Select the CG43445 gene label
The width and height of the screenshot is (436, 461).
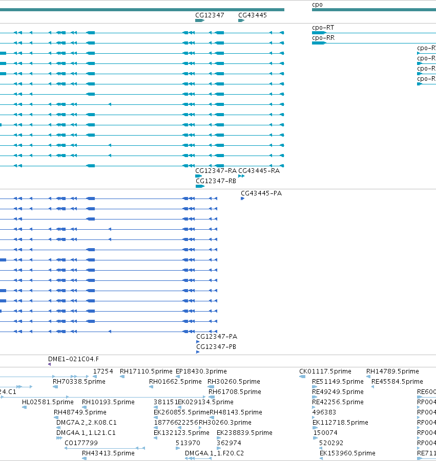[252, 15]
